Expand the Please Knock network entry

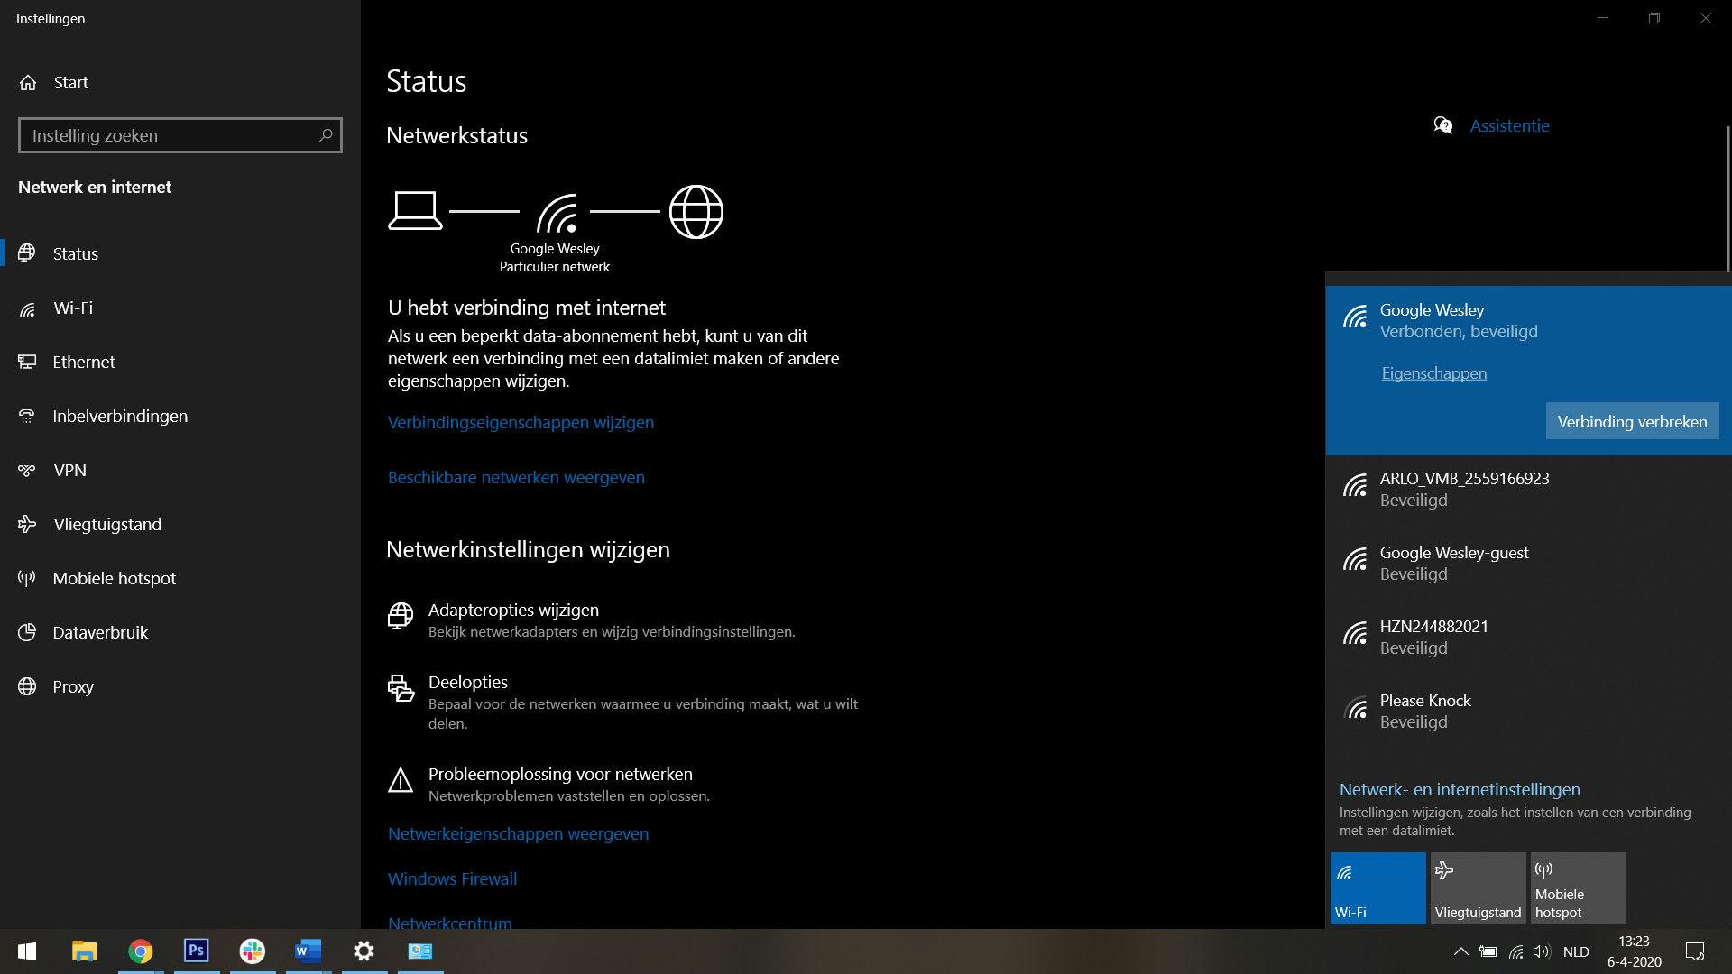click(x=1424, y=711)
